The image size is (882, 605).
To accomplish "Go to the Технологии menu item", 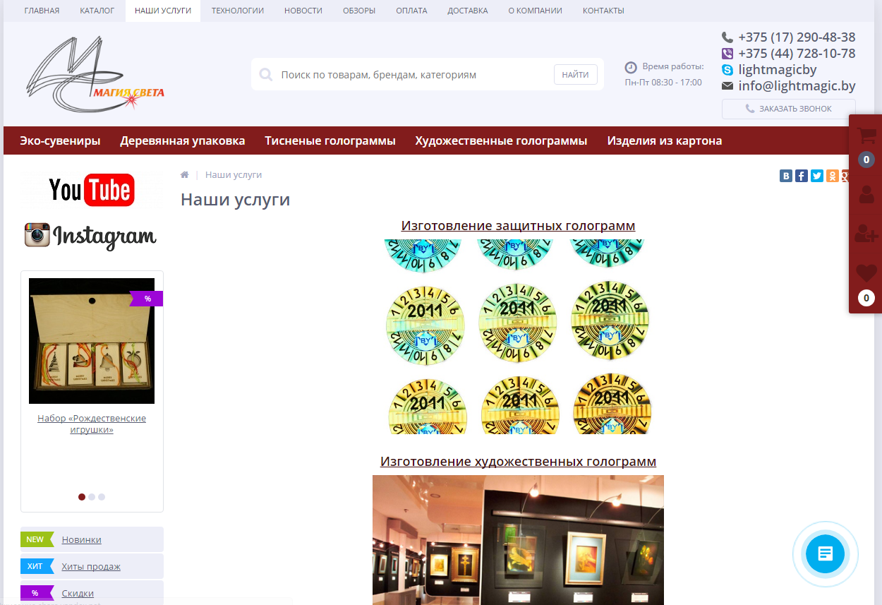I will click(x=238, y=11).
